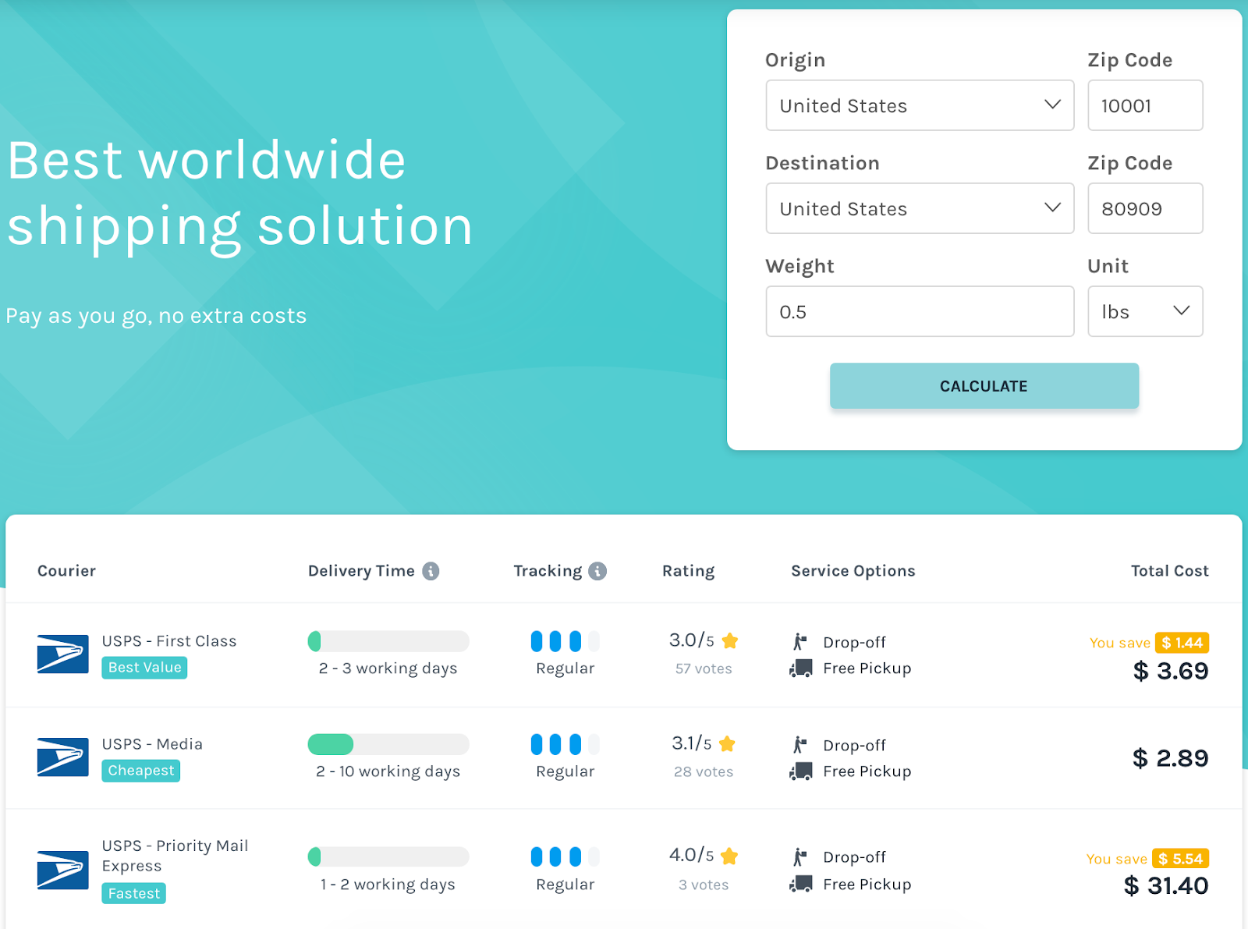This screenshot has height=929, width=1248.
Task: Click the Pay as you go tagline
Action: point(156,316)
